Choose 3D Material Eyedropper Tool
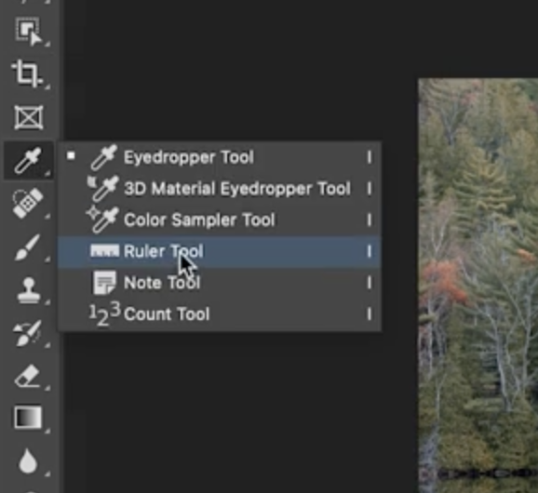The height and width of the screenshot is (493, 538). [x=220, y=189]
